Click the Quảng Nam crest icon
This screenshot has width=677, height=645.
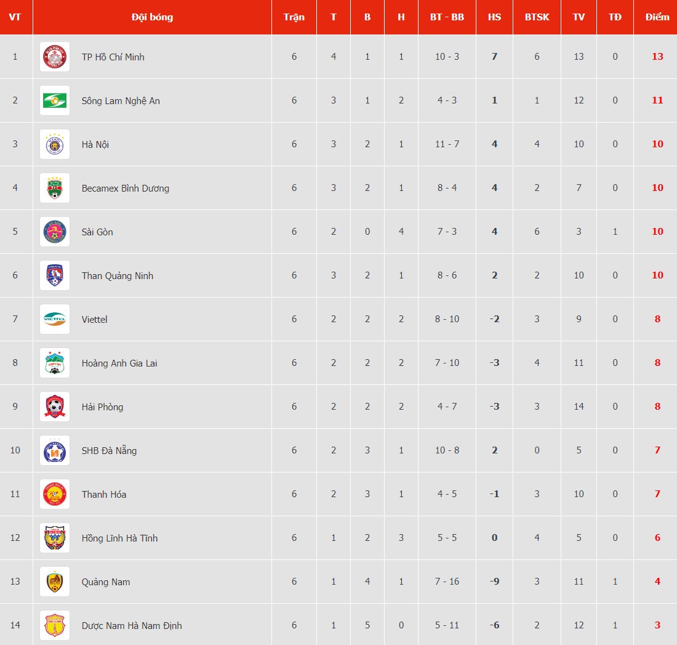click(55, 582)
